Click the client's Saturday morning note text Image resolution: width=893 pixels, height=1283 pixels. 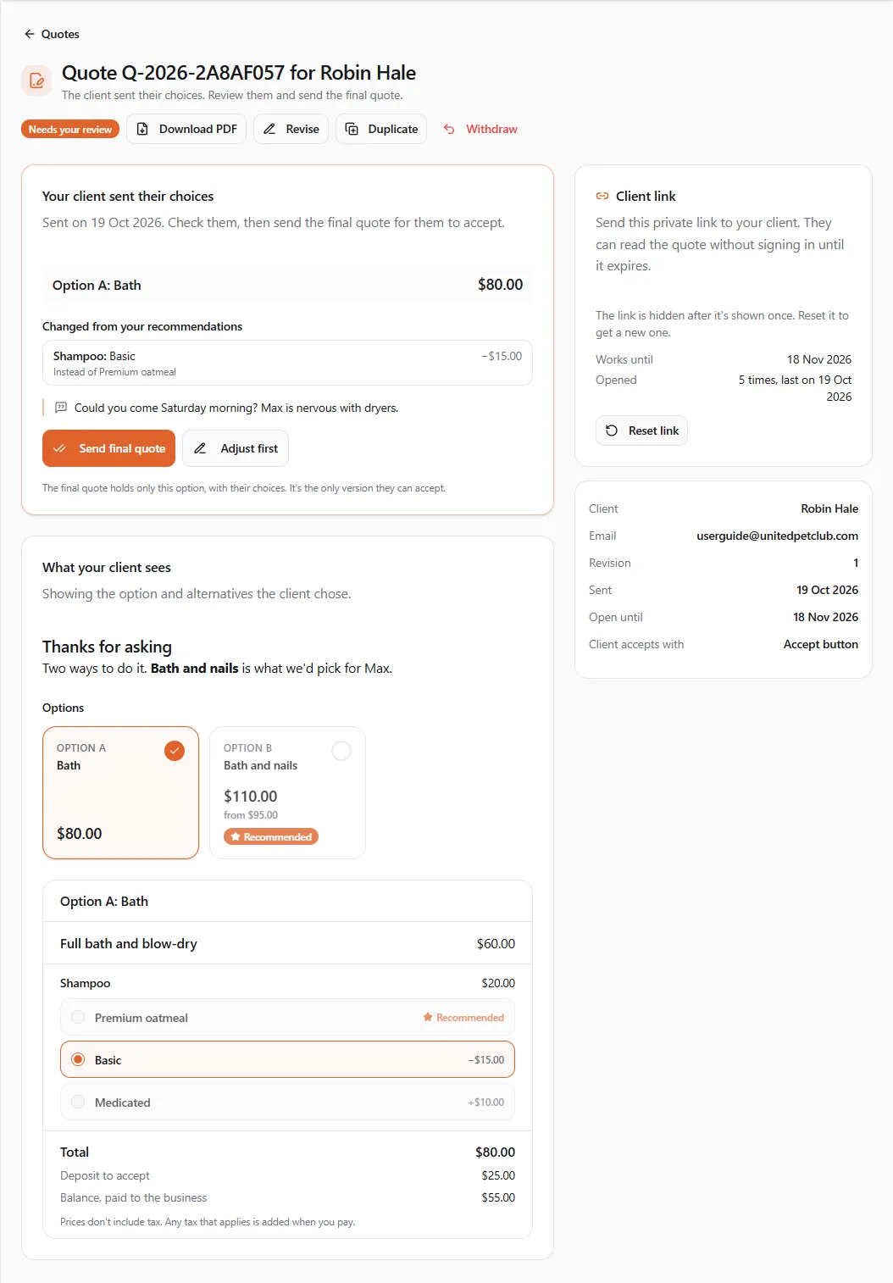[x=236, y=408]
